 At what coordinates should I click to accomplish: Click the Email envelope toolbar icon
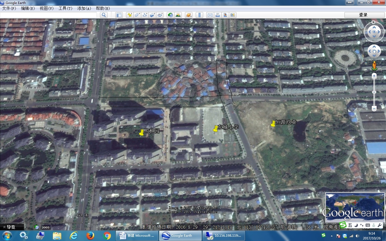tap(210, 15)
